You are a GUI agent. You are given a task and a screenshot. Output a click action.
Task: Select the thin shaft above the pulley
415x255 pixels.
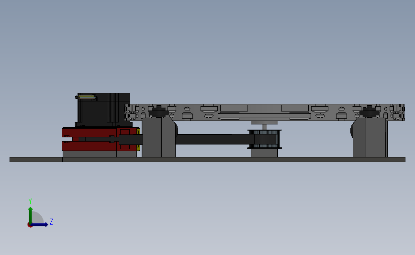coord(264,127)
